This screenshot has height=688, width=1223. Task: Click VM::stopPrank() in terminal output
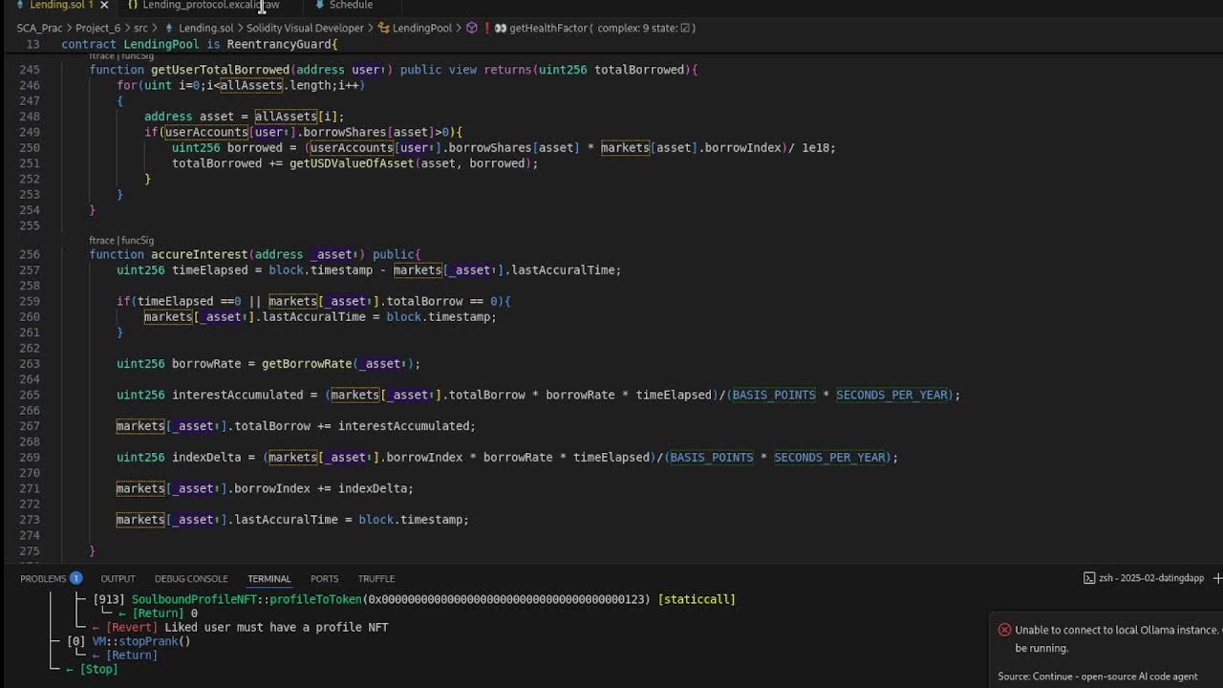pyautogui.click(x=141, y=641)
